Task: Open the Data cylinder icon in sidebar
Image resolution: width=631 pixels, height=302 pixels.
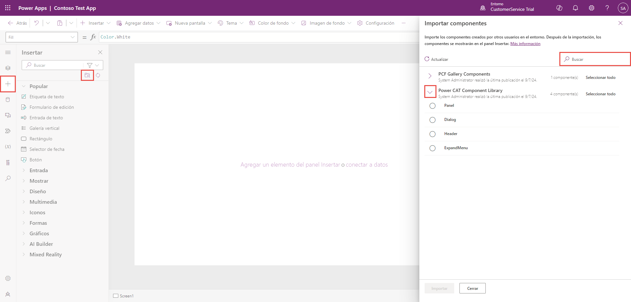Action: pyautogui.click(x=8, y=100)
